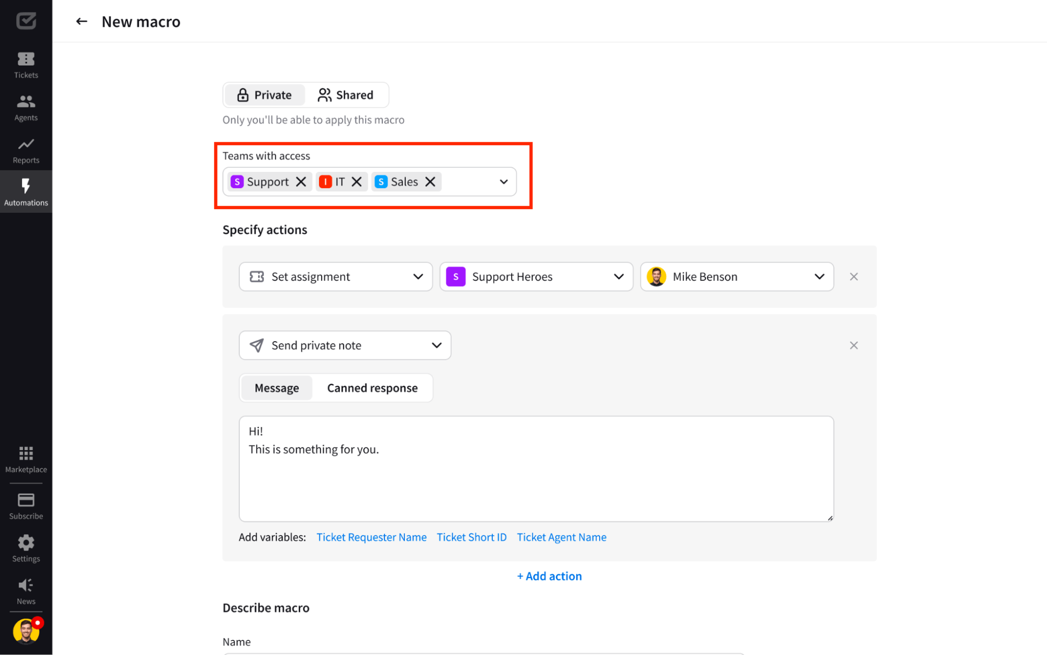Select the Message tab
1047x655 pixels.
pyautogui.click(x=277, y=388)
